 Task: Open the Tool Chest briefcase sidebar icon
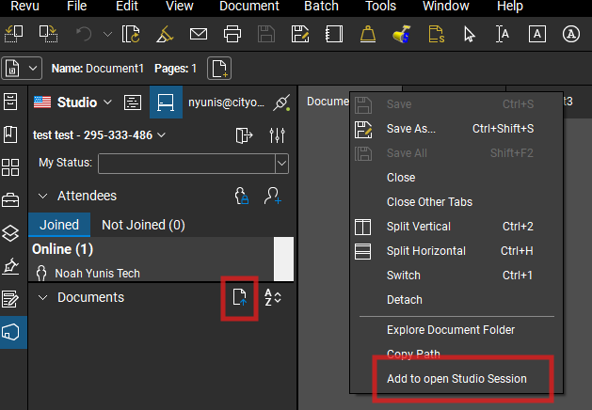click(x=10, y=200)
